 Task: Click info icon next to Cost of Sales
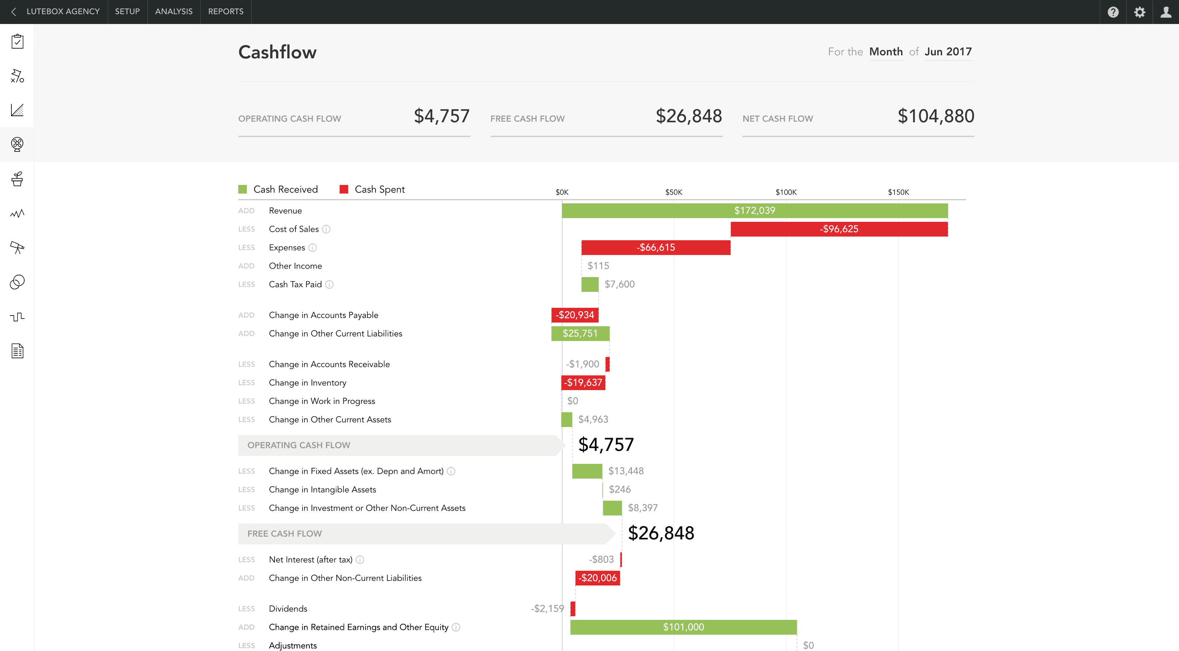(326, 229)
